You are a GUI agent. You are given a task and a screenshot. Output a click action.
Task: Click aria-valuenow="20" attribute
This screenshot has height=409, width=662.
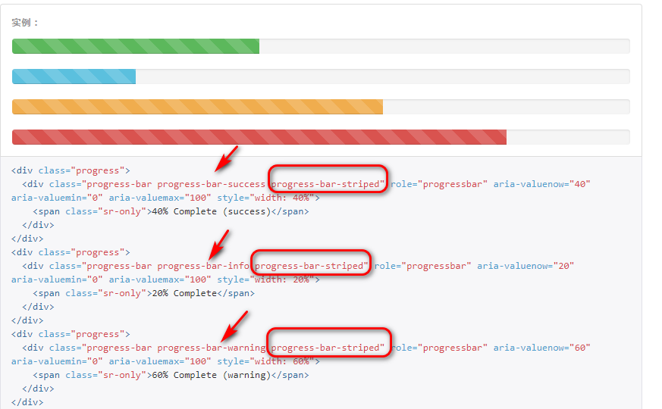point(526,266)
